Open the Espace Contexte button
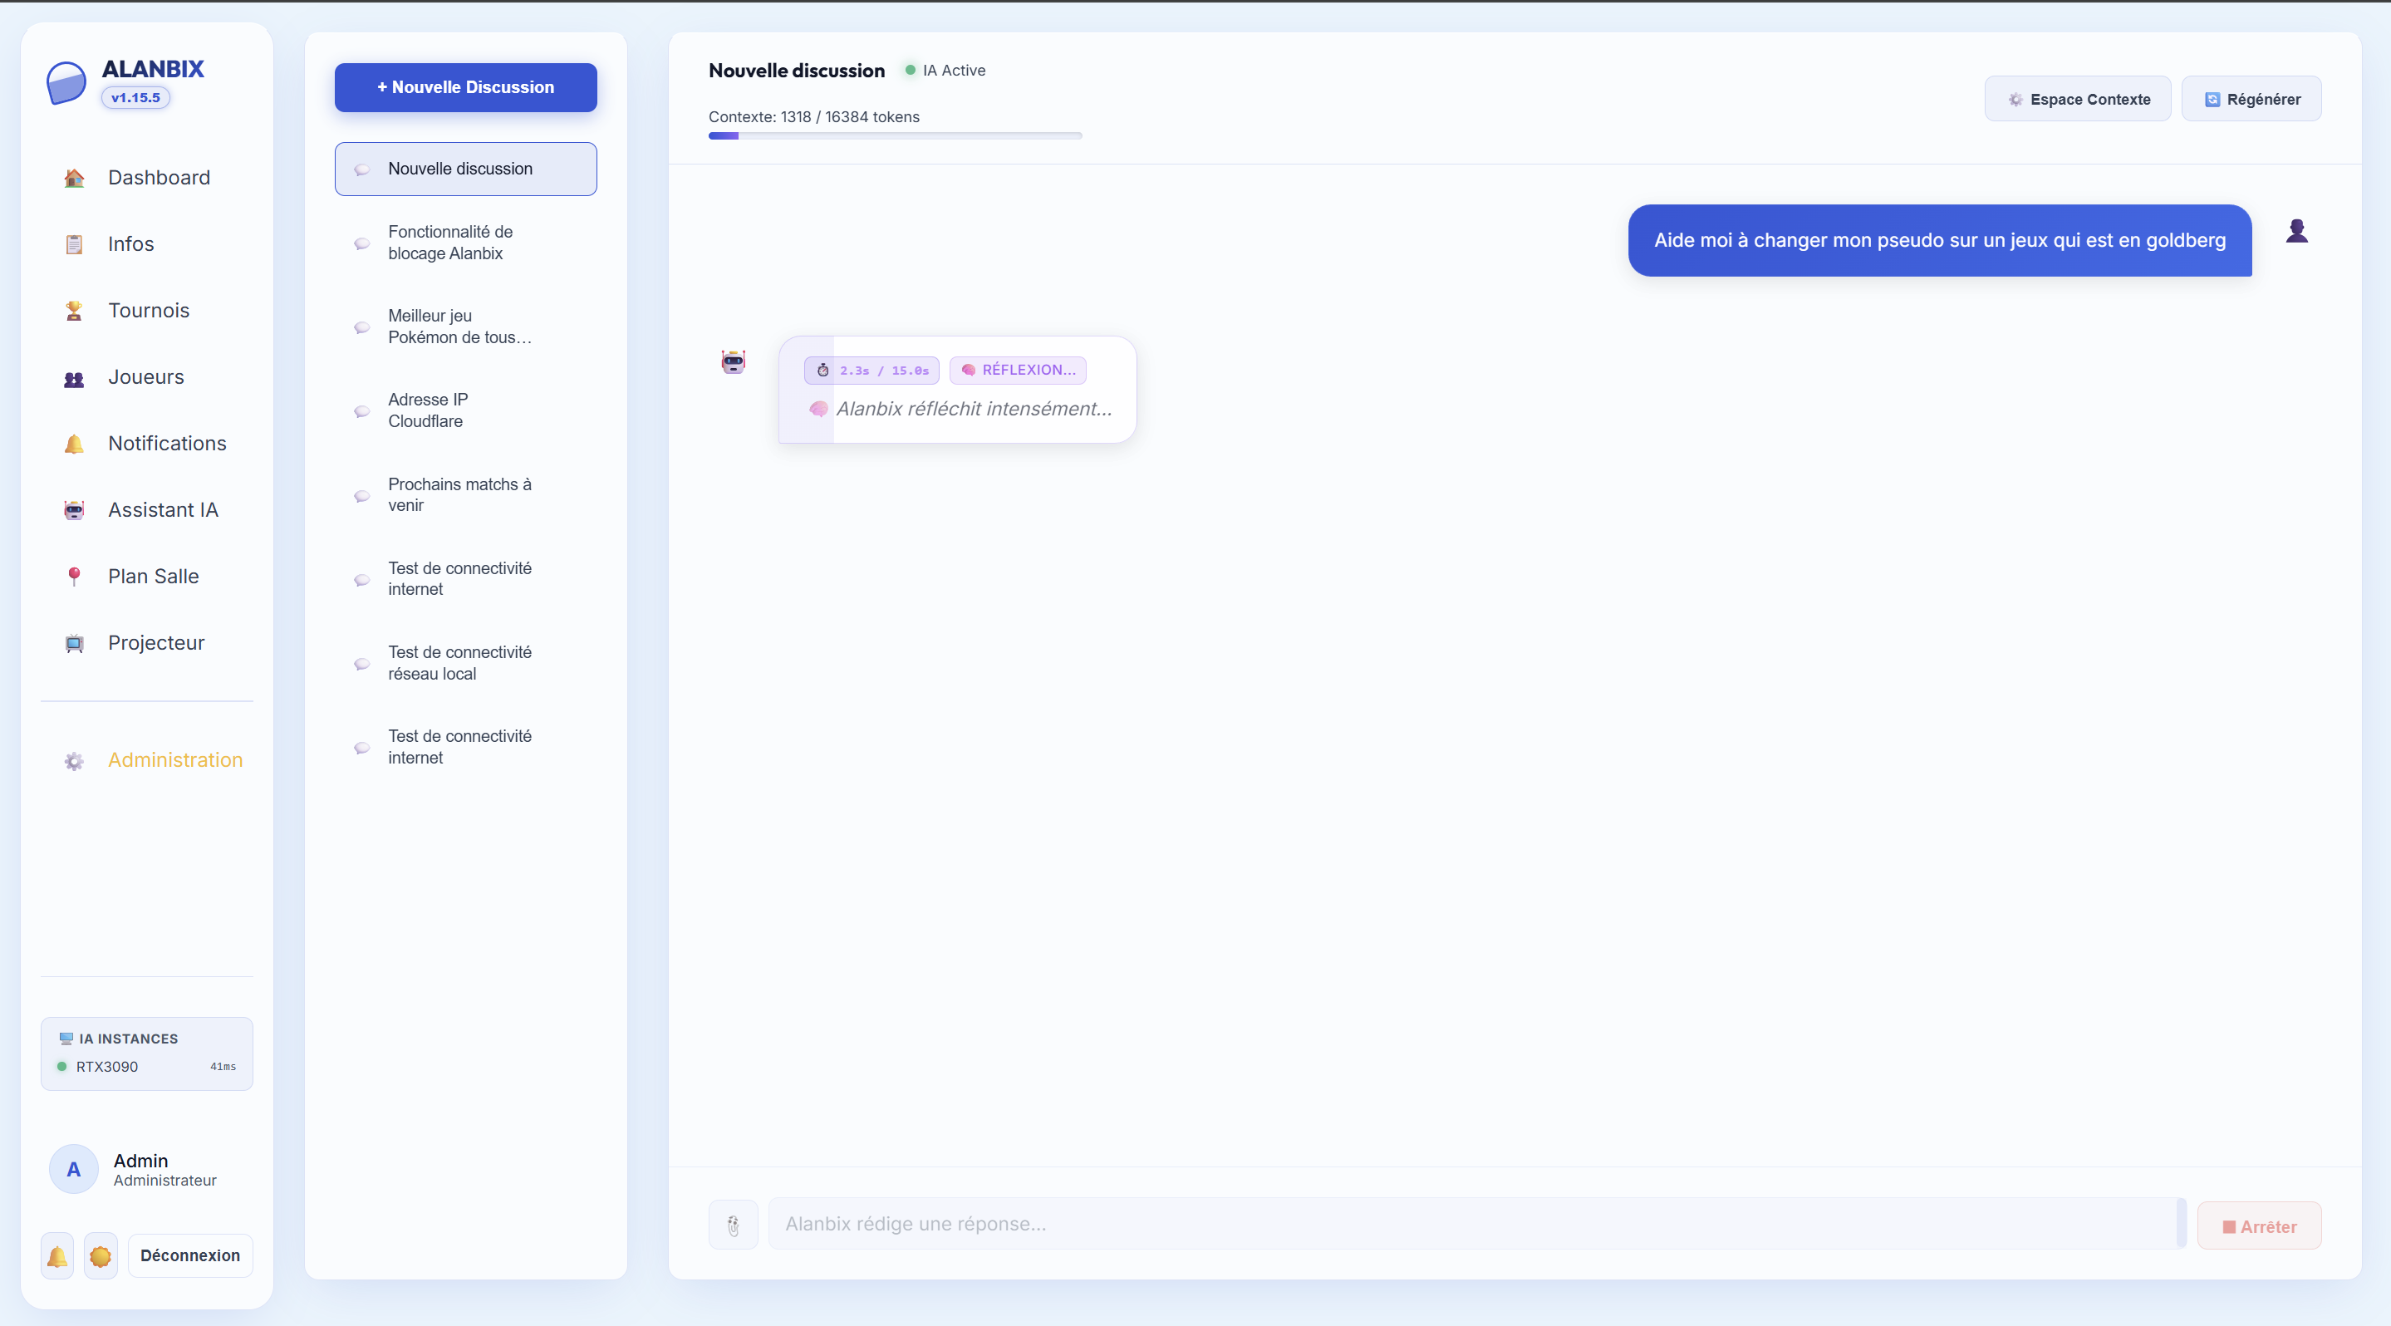 2077,100
